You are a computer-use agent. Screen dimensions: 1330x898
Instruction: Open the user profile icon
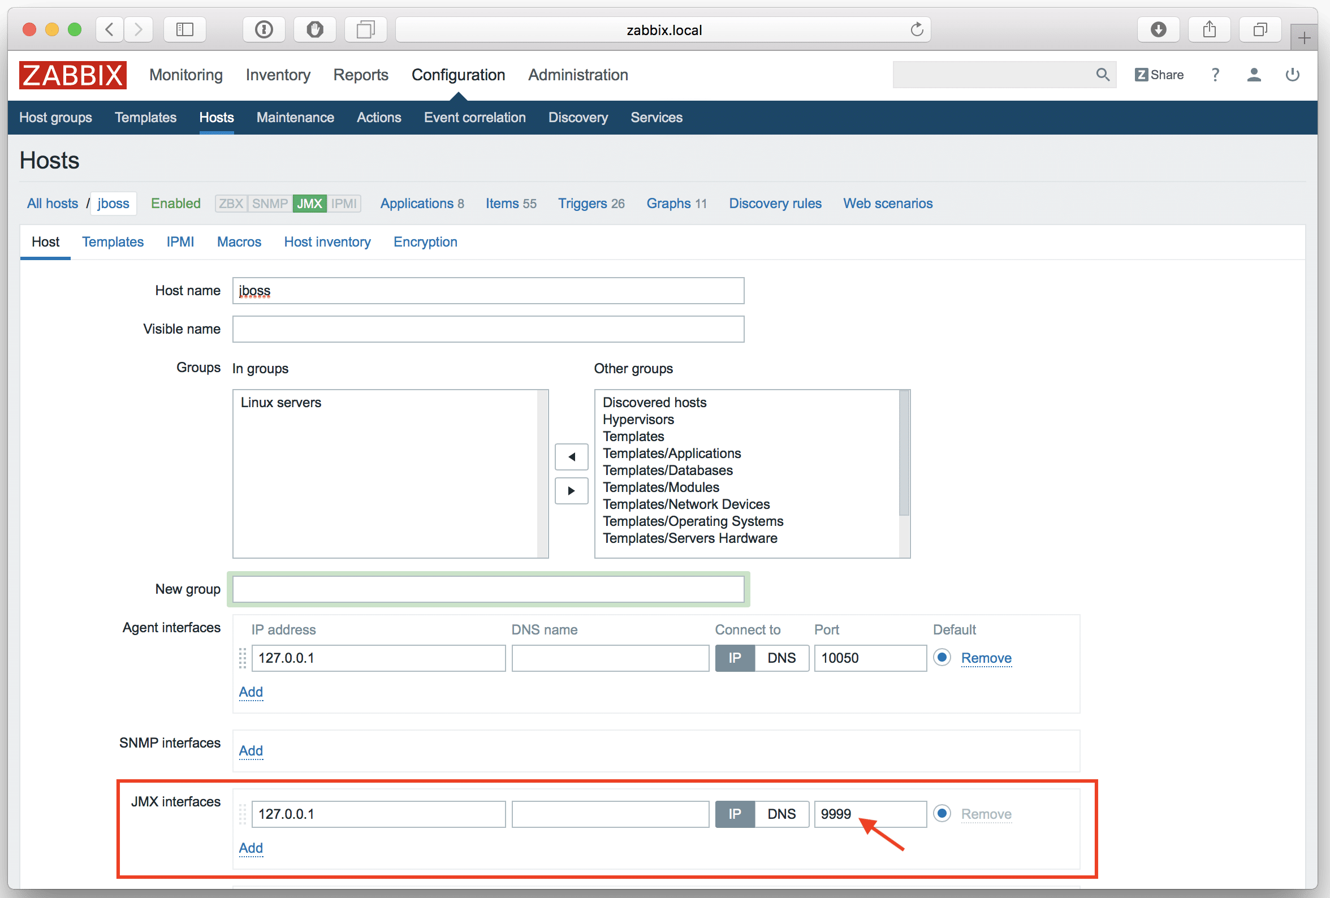pos(1254,75)
